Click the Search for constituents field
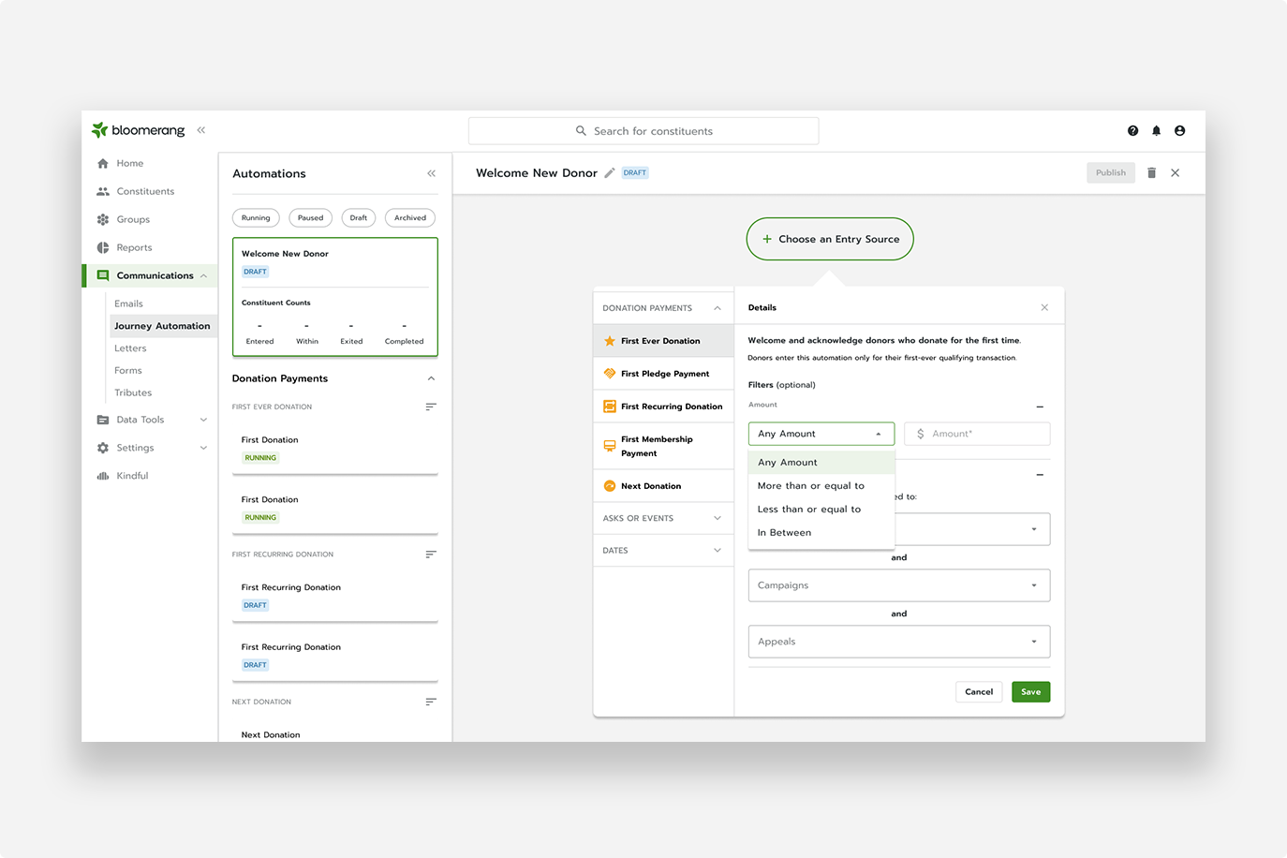The image size is (1287, 858). [x=643, y=131]
